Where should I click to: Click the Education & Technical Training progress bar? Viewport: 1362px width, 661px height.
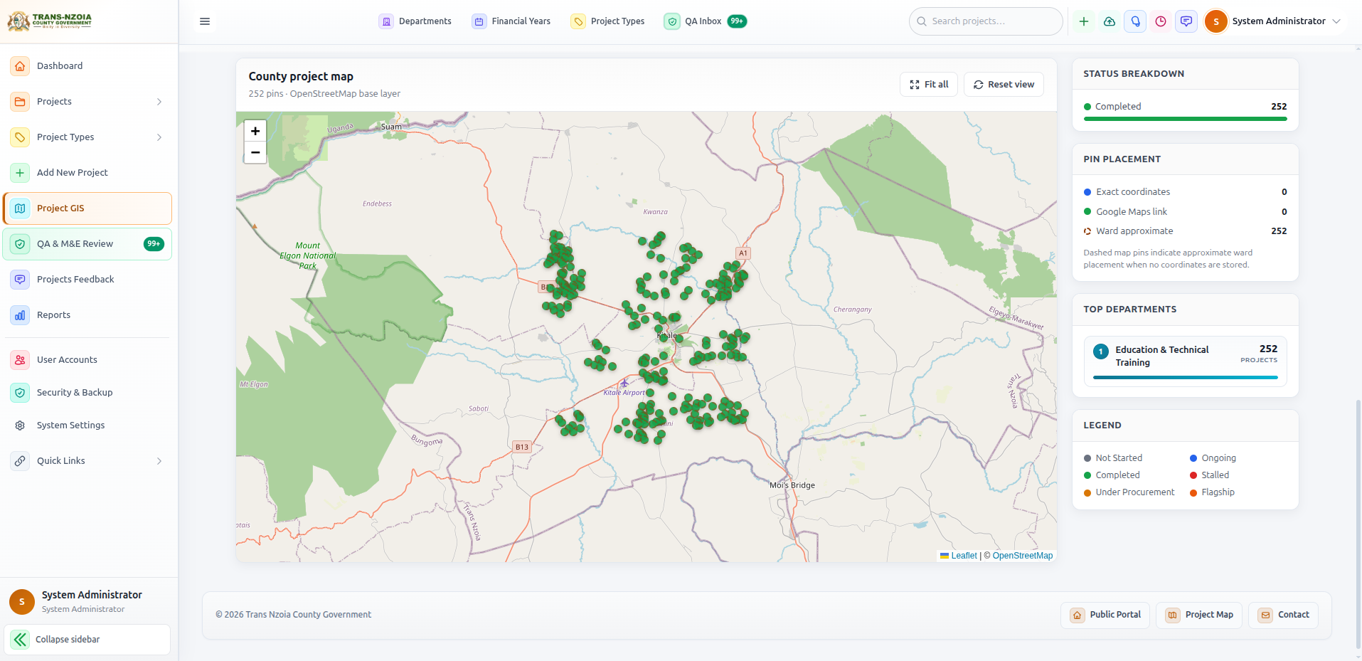tap(1185, 377)
